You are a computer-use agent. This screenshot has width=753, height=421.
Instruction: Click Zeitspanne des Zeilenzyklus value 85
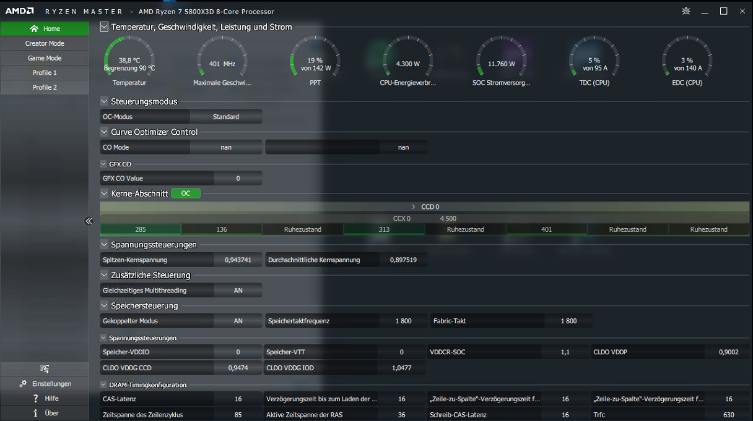238,415
